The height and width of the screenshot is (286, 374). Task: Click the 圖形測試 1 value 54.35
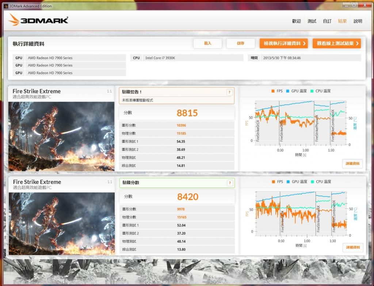click(181, 142)
